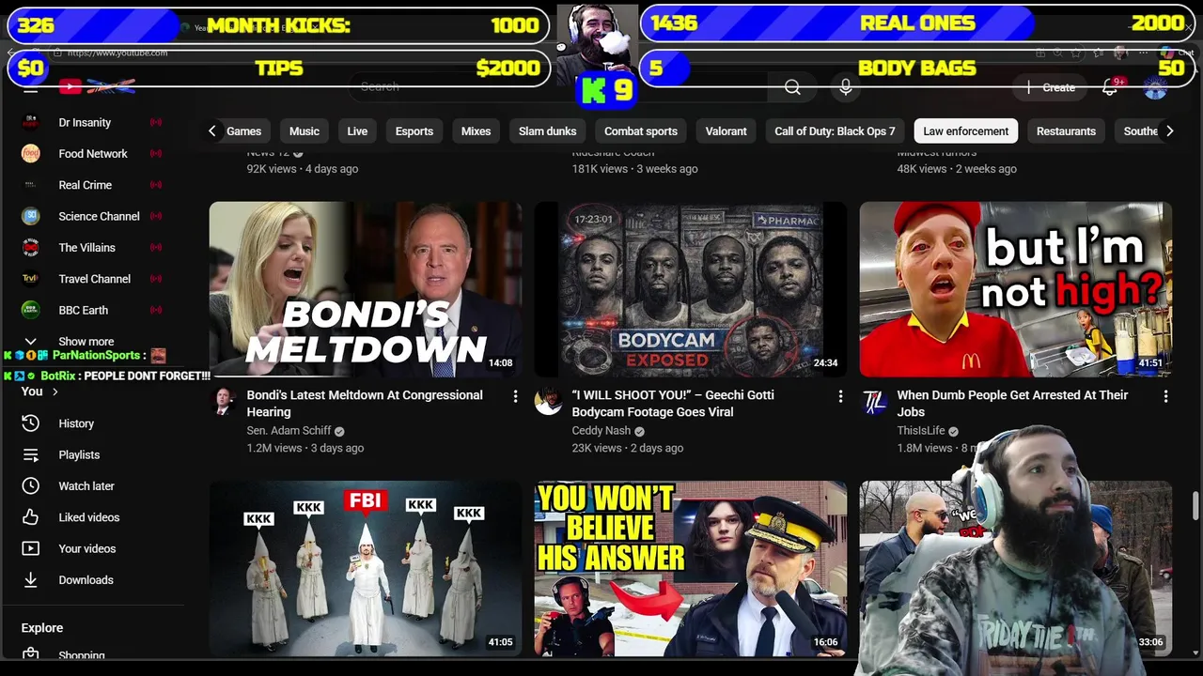Image resolution: width=1203 pixels, height=676 pixels.
Task: Open Bondi's Latest Meltdown video title
Action: pyautogui.click(x=365, y=404)
